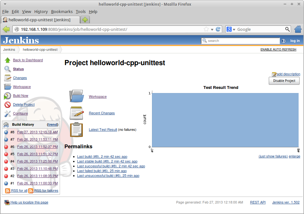This screenshot has width=304, height=214.
Task: Click the Latest Test Result clipboard icon
Action: pyautogui.click(x=76, y=130)
